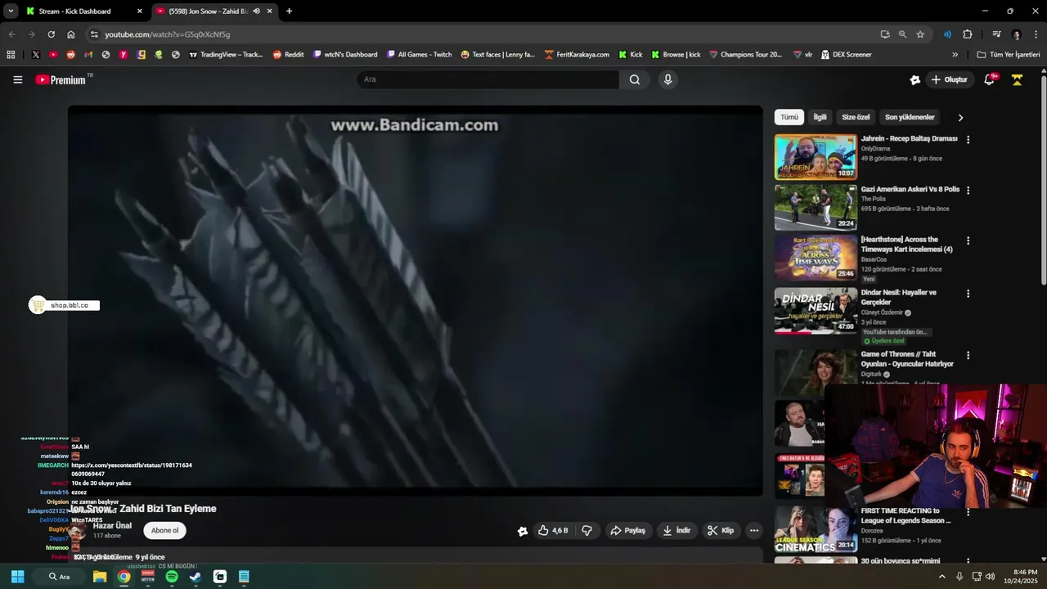
Task: Open taskbar volume speaker control
Action: (991, 577)
